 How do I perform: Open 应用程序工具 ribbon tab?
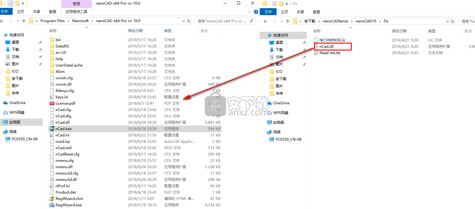click(76, 12)
